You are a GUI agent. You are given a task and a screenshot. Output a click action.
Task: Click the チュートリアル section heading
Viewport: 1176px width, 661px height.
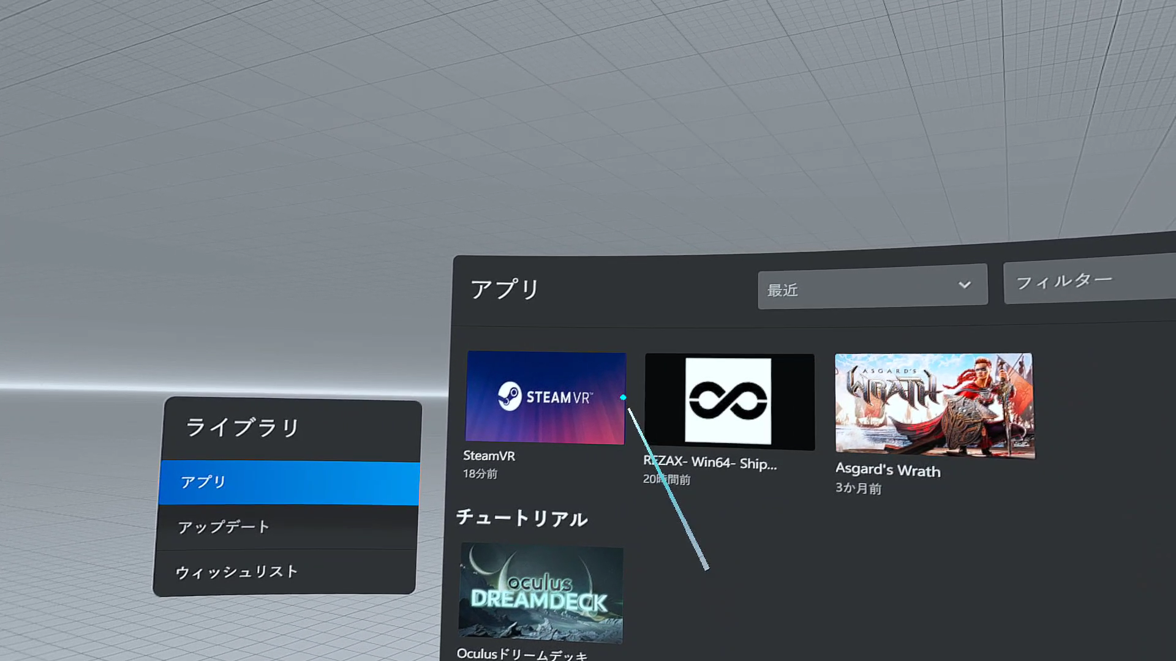click(522, 518)
